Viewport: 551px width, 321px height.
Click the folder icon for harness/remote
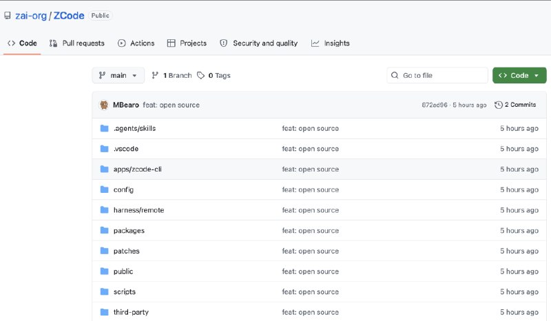point(105,210)
